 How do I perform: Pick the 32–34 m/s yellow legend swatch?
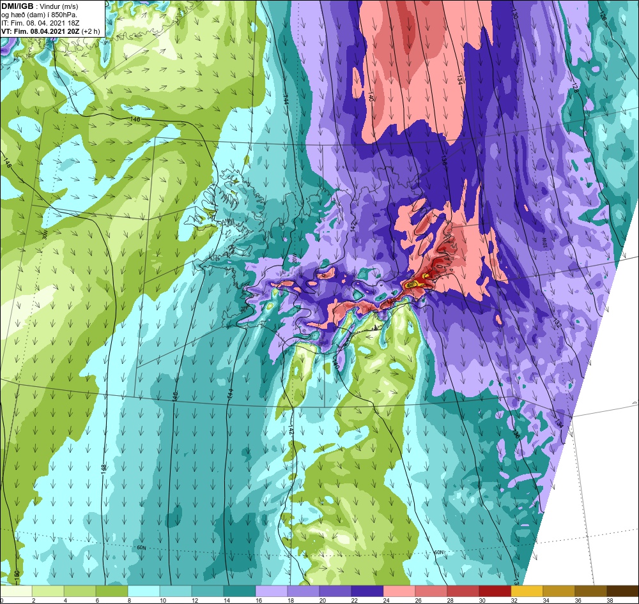[x=527, y=591]
